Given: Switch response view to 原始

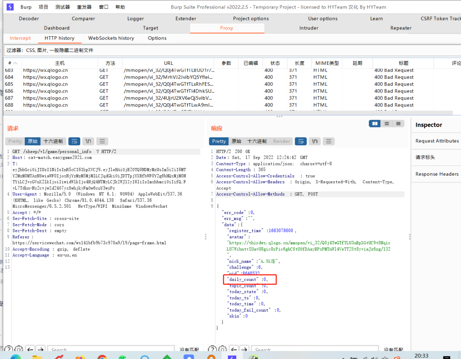Looking at the screenshot, I should 236,141.
